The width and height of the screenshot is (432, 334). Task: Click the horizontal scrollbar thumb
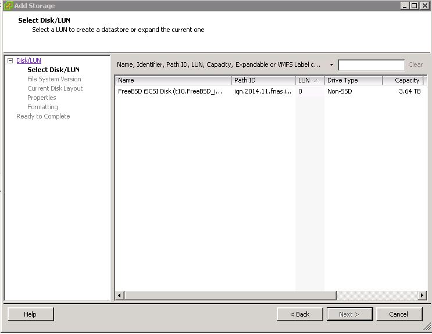pyautogui.click(x=230, y=296)
